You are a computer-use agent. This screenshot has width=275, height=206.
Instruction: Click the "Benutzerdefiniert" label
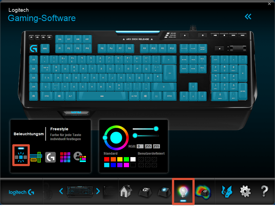151,154
